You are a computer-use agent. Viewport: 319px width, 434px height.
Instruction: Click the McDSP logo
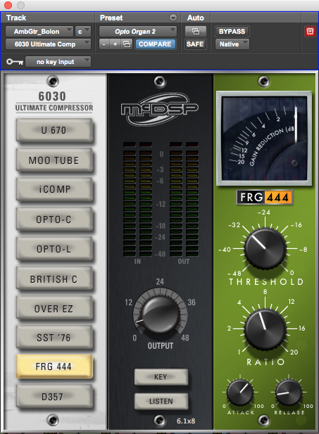160,109
